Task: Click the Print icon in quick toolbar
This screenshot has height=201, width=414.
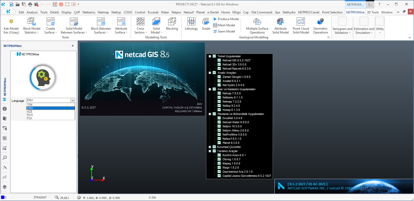Action: click(30, 4)
